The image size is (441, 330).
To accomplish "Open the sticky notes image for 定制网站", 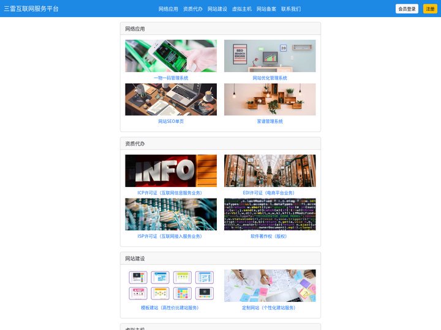I will (269, 285).
